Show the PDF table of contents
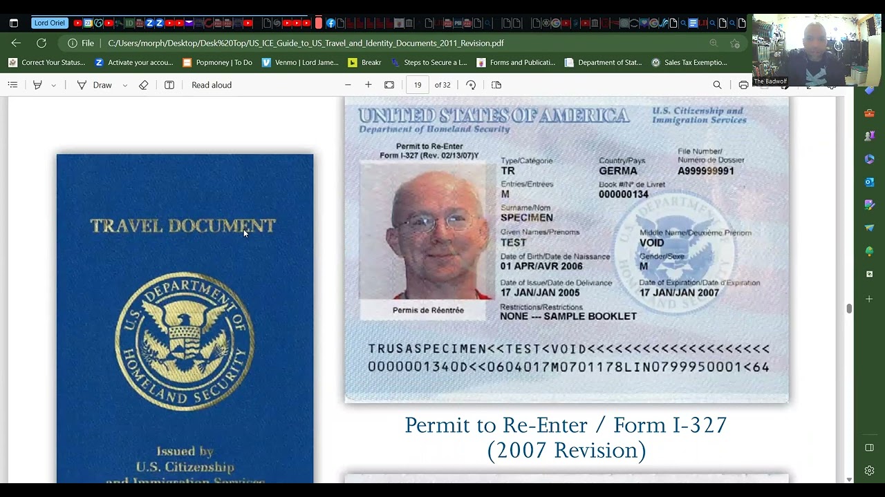The image size is (885, 497). [x=12, y=85]
